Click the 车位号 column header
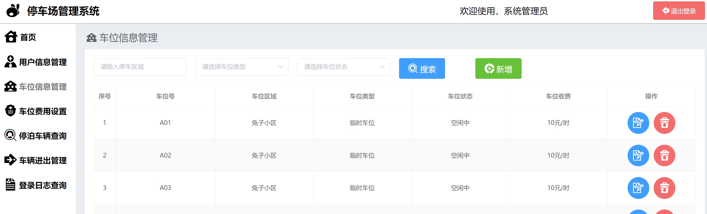 pyautogui.click(x=165, y=96)
